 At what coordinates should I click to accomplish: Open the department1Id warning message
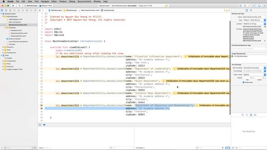[207, 57]
